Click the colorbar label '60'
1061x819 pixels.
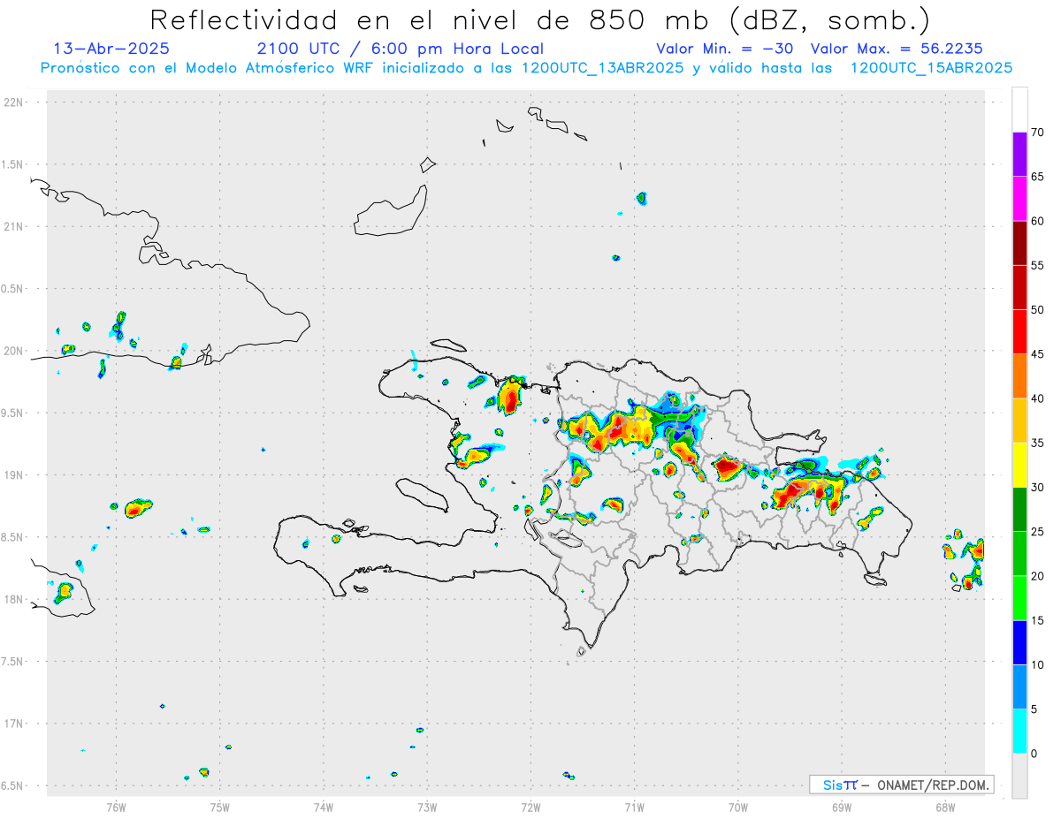click(x=1037, y=221)
